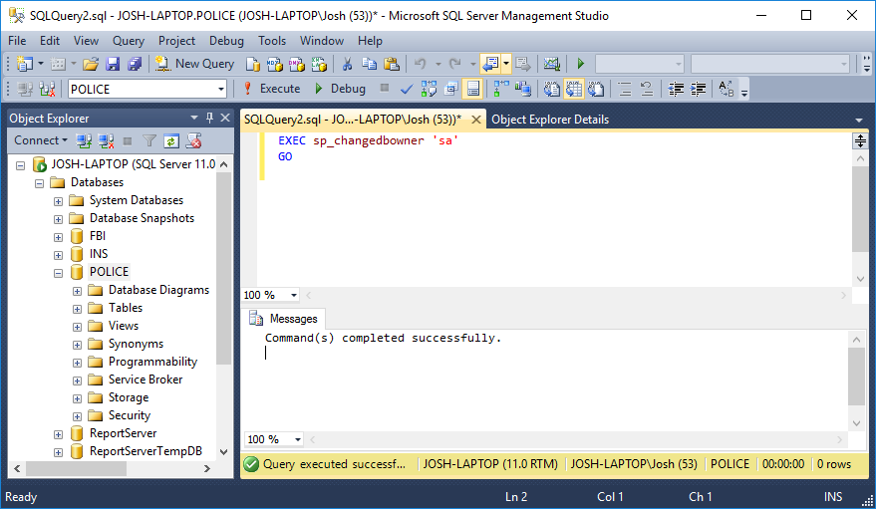Open the Tools menu

[x=271, y=41]
